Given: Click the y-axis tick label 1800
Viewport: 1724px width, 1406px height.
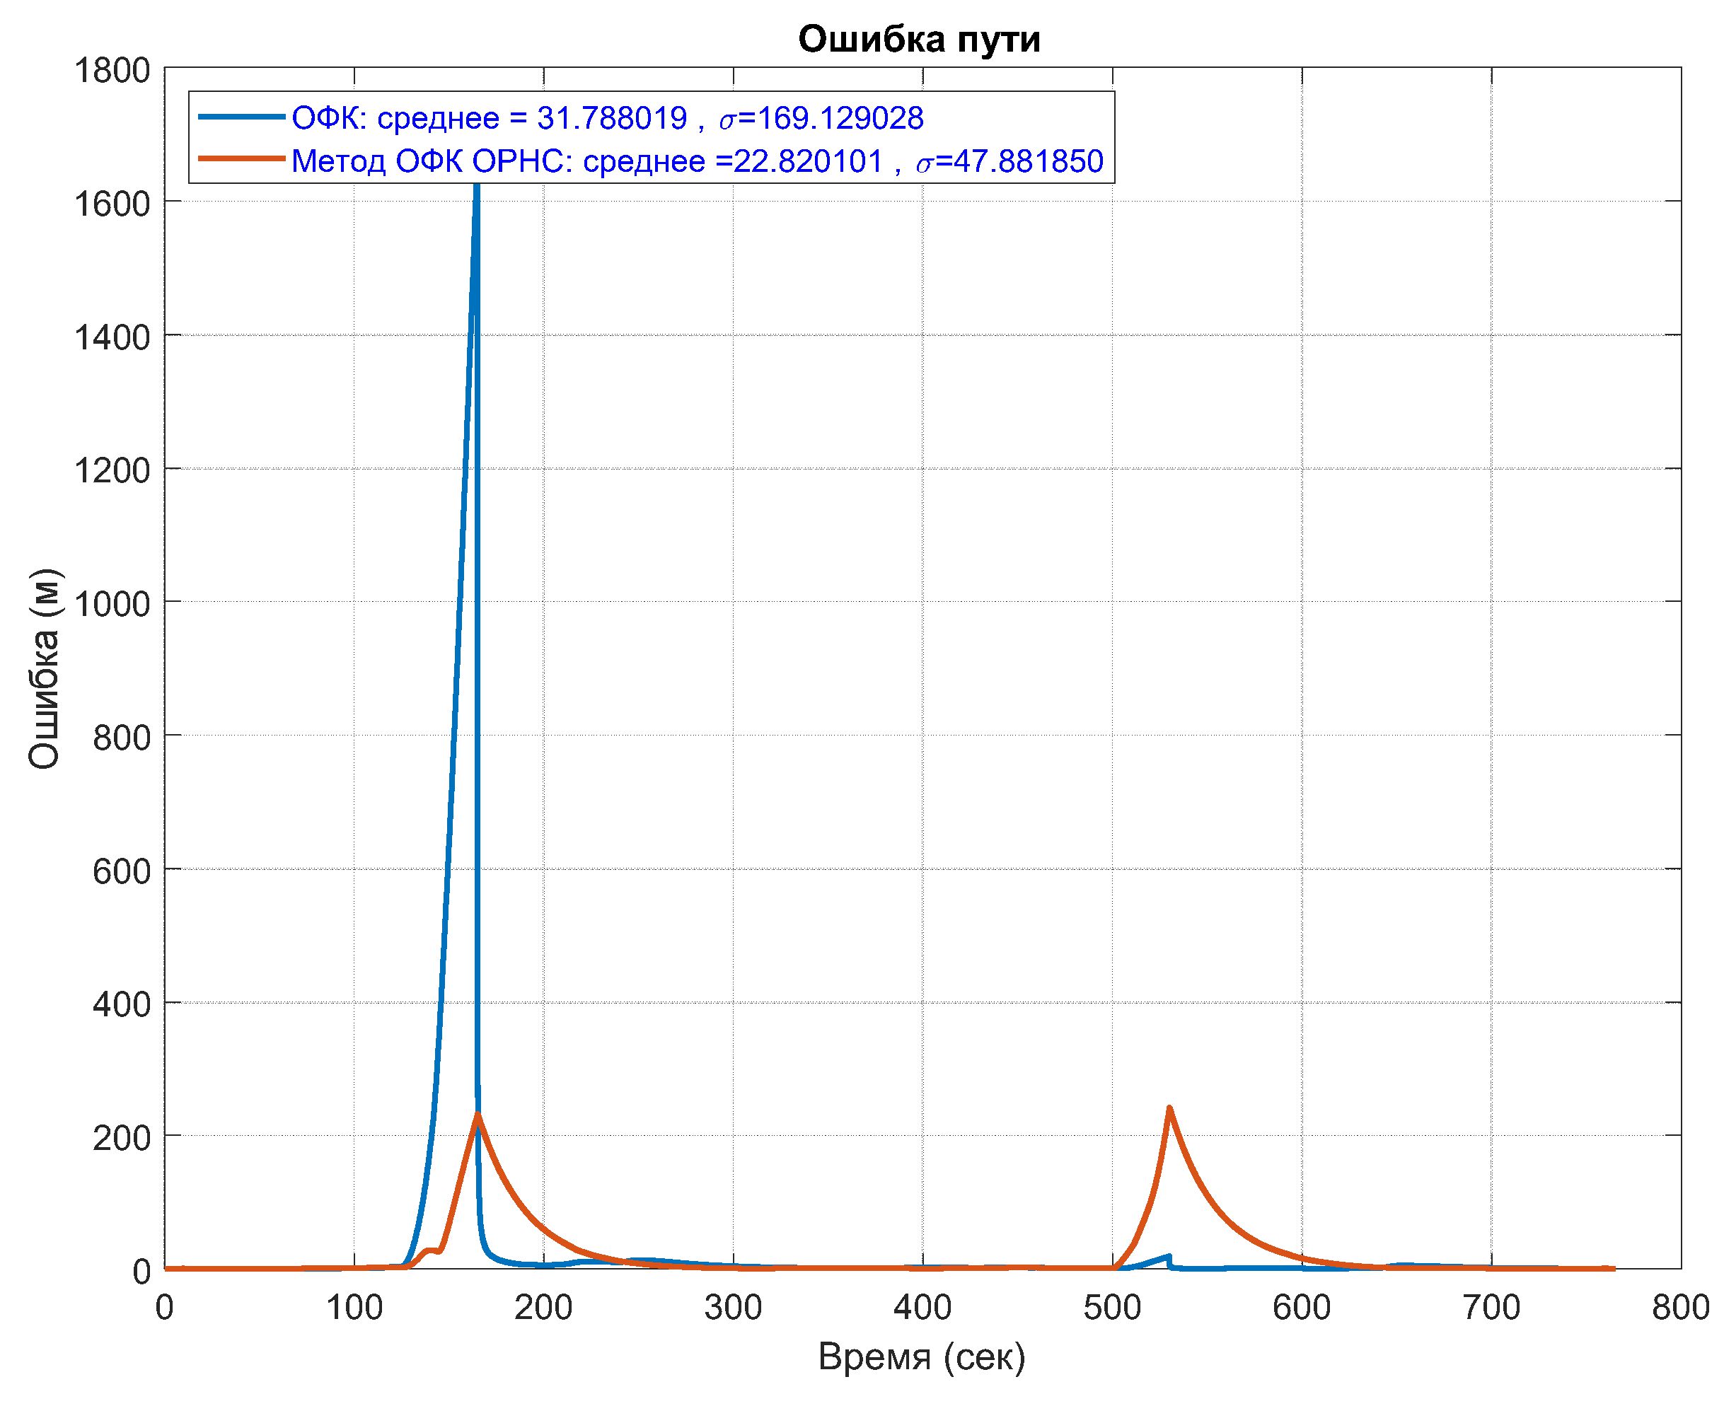Looking at the screenshot, I should (x=112, y=71).
